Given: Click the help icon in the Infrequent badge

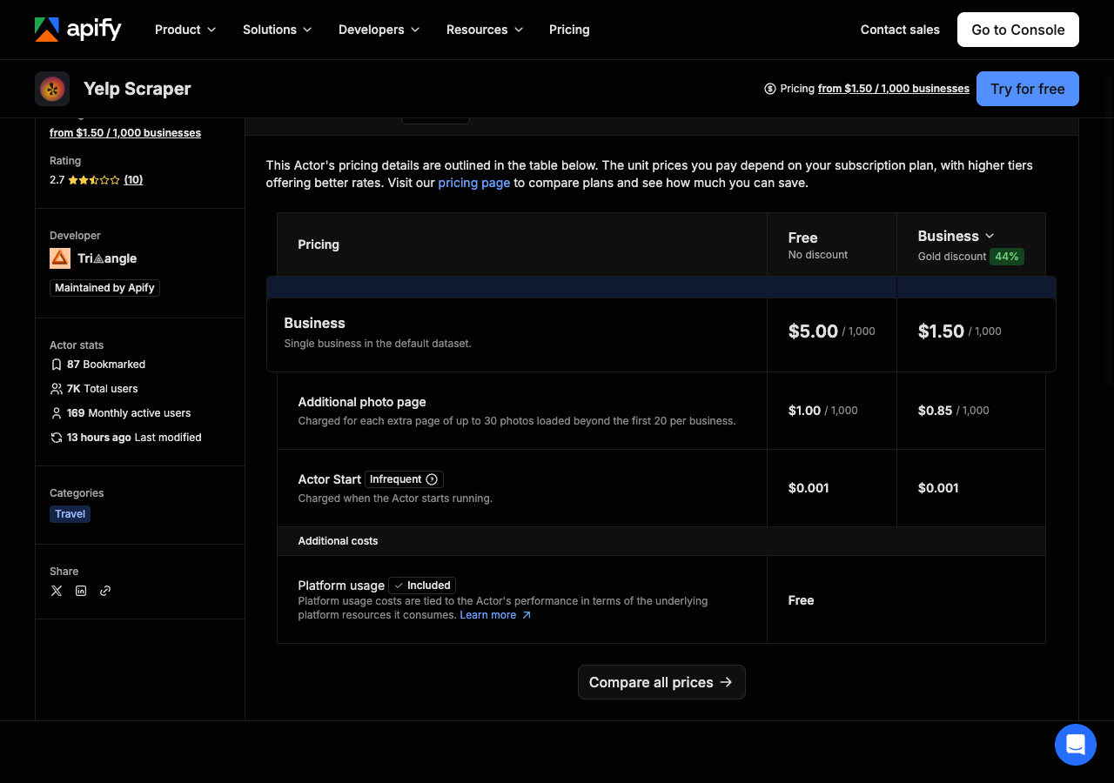Looking at the screenshot, I should 432,479.
